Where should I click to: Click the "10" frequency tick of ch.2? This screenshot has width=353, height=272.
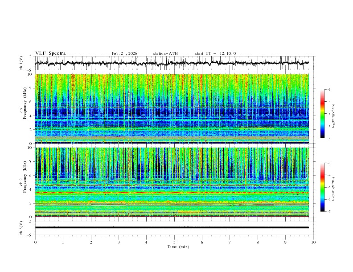point(31,148)
